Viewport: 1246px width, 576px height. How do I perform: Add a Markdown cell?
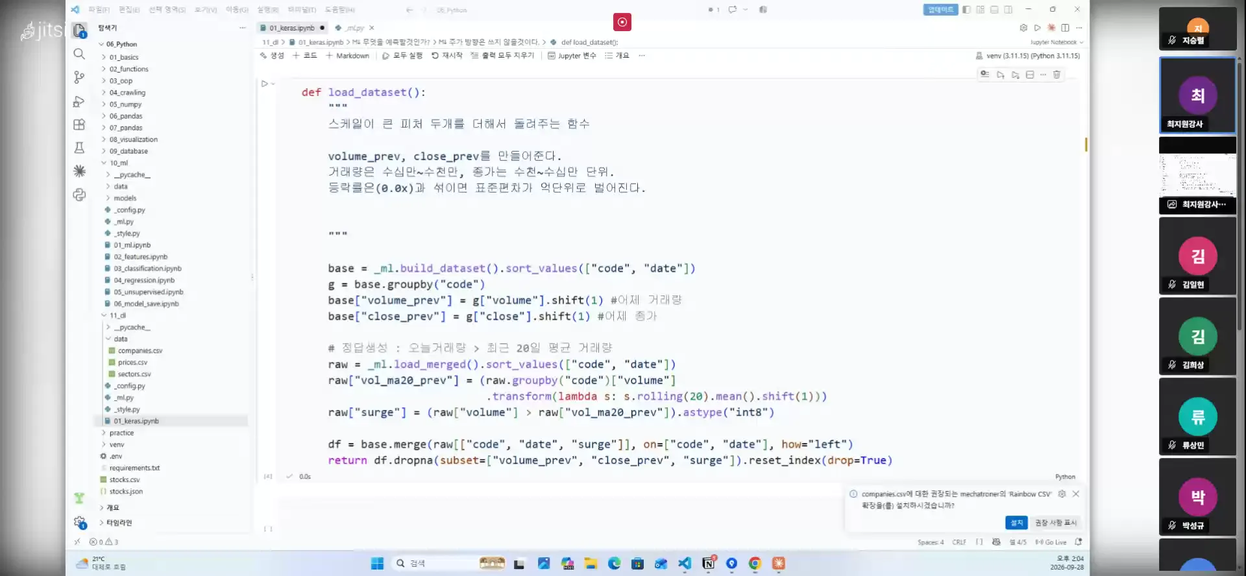coord(347,56)
